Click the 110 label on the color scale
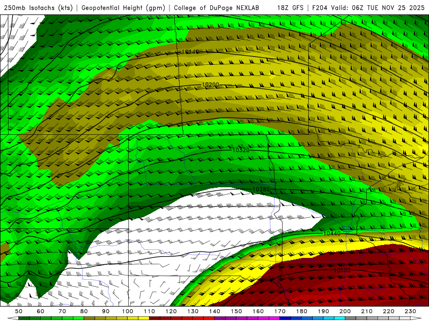429x321 pixels. (x=150, y=311)
